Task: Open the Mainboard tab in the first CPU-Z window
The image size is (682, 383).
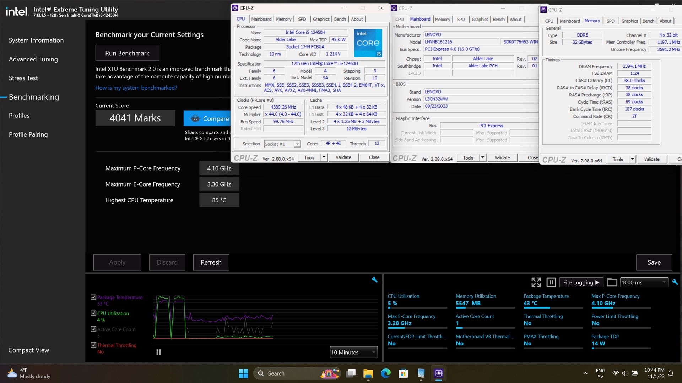Action: click(261, 19)
